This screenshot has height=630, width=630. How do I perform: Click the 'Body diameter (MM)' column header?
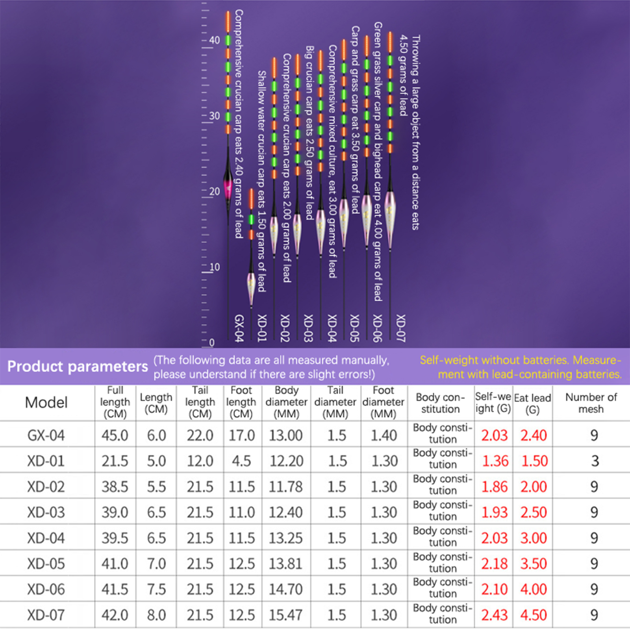pos(286,402)
